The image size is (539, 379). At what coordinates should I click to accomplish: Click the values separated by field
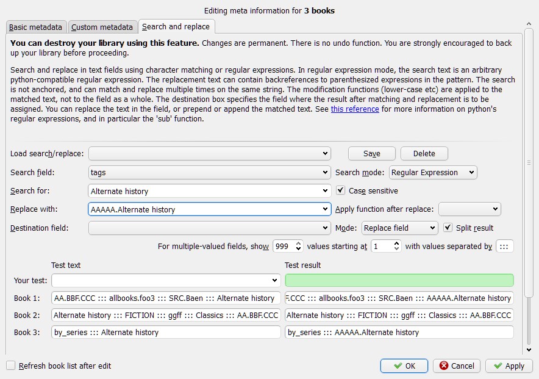(504, 246)
